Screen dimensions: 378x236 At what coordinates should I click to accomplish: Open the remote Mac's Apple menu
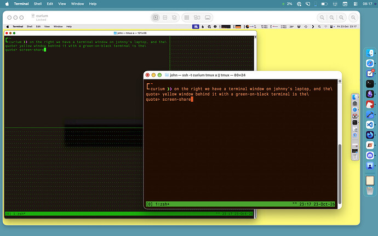8,26
